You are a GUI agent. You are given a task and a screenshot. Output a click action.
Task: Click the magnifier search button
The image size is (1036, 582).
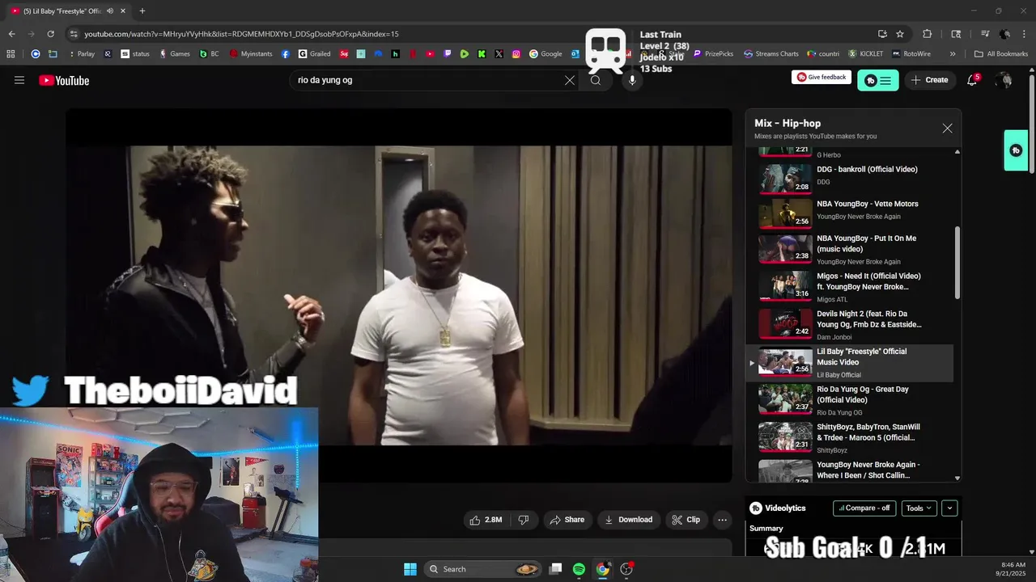pos(596,80)
